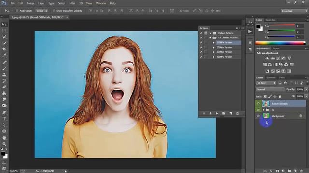Open the Image menu
The width and height of the screenshot is (309, 173).
point(30,3)
